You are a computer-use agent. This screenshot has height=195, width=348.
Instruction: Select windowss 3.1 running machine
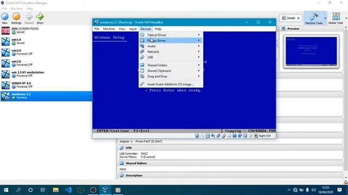tap(46, 96)
